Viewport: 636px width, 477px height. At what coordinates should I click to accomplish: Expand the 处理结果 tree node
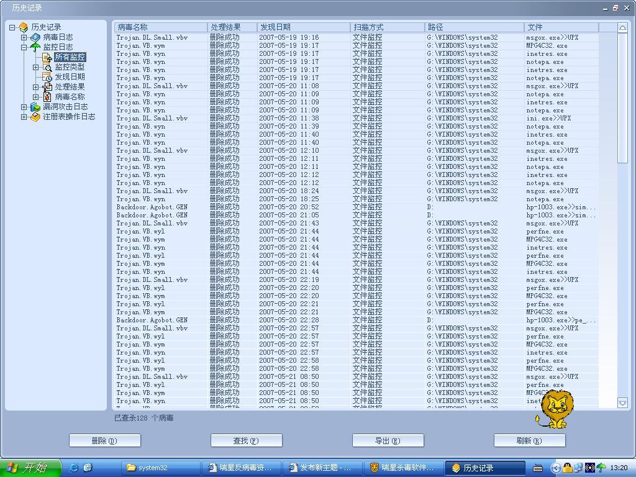pos(36,87)
